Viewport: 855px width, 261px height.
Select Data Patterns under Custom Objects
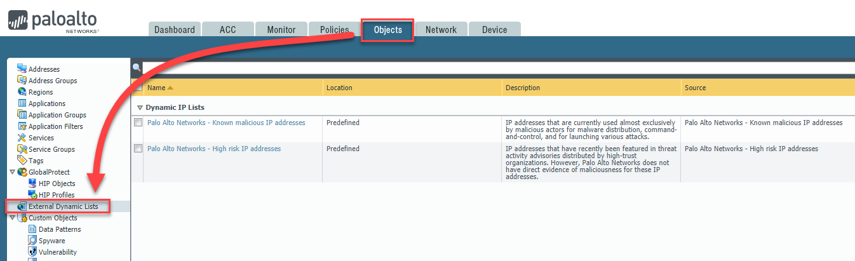coord(60,229)
